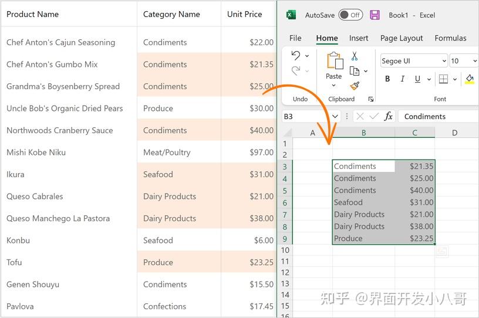The width and height of the screenshot is (479, 318).
Task: Select column D header
Action: (x=454, y=133)
